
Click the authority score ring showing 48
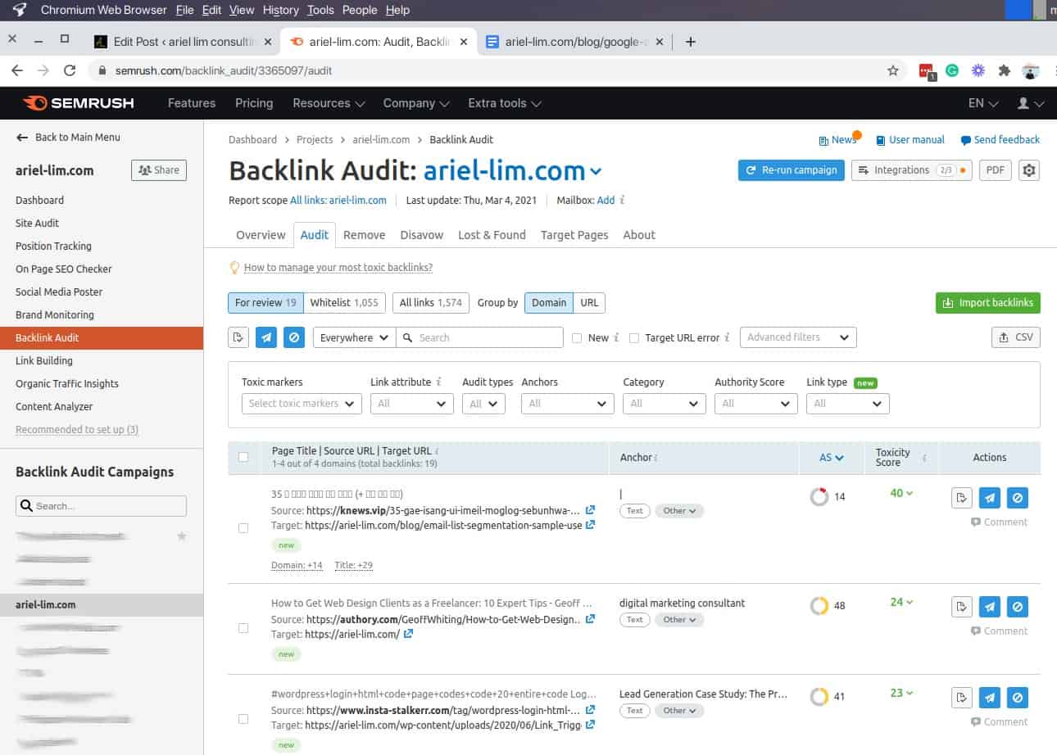[819, 606]
